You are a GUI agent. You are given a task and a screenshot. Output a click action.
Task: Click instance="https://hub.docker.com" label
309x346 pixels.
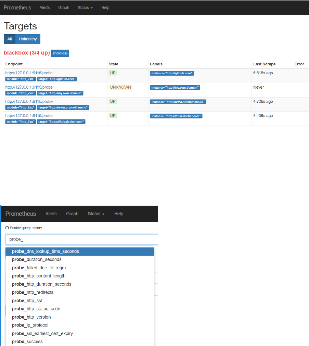pyautogui.click(x=176, y=116)
